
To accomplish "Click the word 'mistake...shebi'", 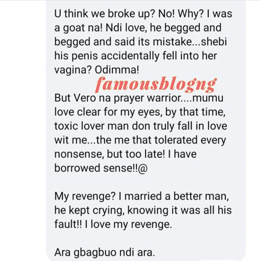I will 190,42.
